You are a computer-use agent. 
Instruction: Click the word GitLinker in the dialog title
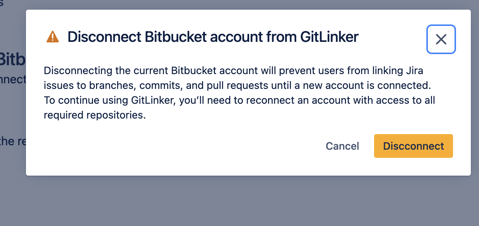[x=330, y=37]
